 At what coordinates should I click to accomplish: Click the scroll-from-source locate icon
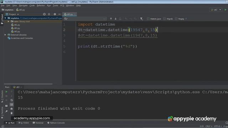(x=44, y=14)
